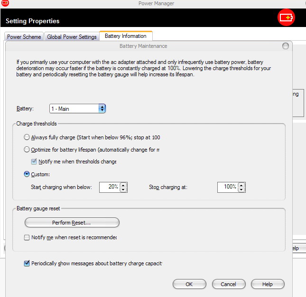Screen dimensions: 306x297
Task: Click the red battery icon in header
Action: (x=286, y=18)
